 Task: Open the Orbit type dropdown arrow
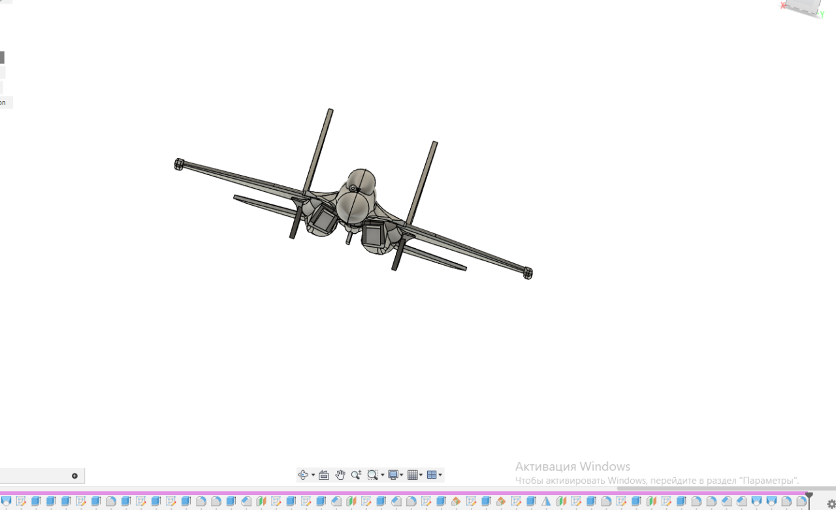(313, 475)
